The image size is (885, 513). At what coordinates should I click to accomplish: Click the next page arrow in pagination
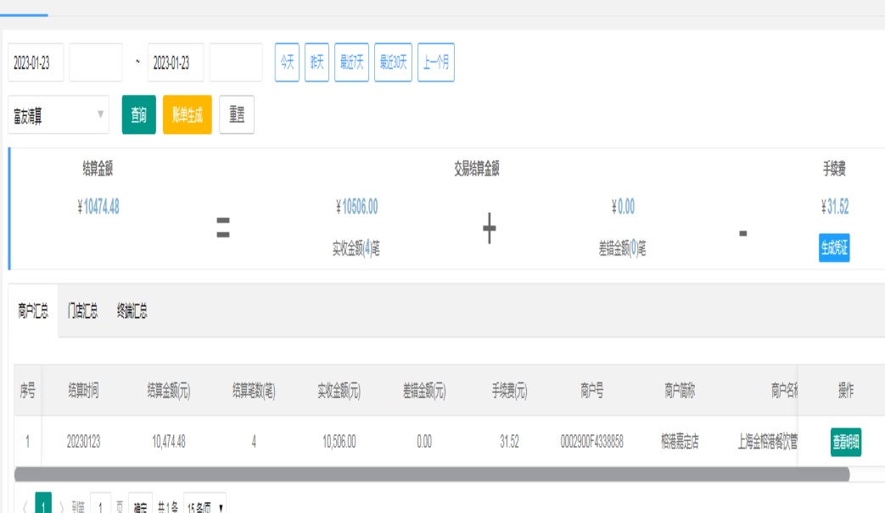click(63, 507)
